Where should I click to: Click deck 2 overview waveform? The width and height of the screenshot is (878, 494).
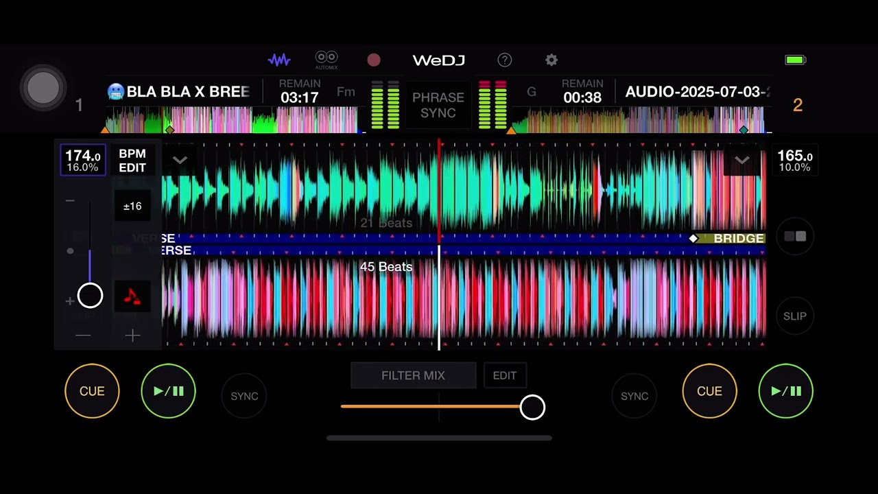click(639, 119)
